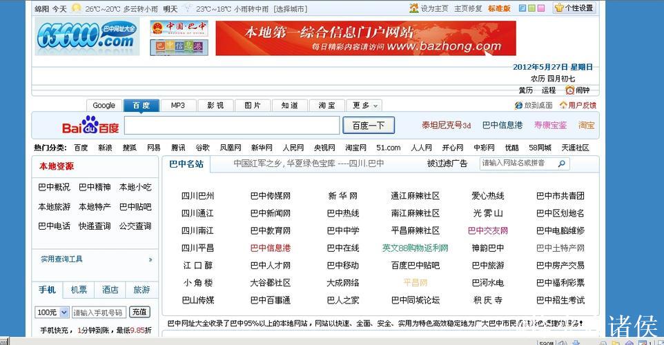Select the 旅游 tab
Screen dimensions: 664x345
(x=142, y=290)
